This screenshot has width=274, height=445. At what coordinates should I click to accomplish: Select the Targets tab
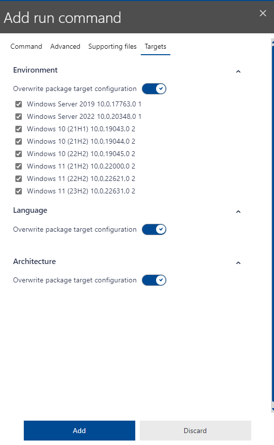coord(156,46)
